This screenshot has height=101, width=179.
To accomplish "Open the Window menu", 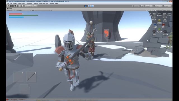I will pyautogui.click(x=52, y=3).
